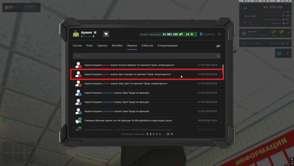Go to the Жалобы tab
Image resolution: width=294 pixels, height=166 pixels.
(117, 46)
